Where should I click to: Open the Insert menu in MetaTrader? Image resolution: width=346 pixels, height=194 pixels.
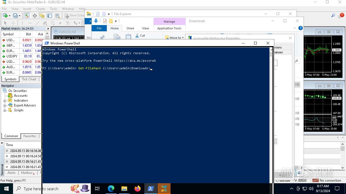(27, 9)
